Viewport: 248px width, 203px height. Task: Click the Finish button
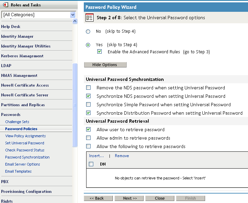191,198
